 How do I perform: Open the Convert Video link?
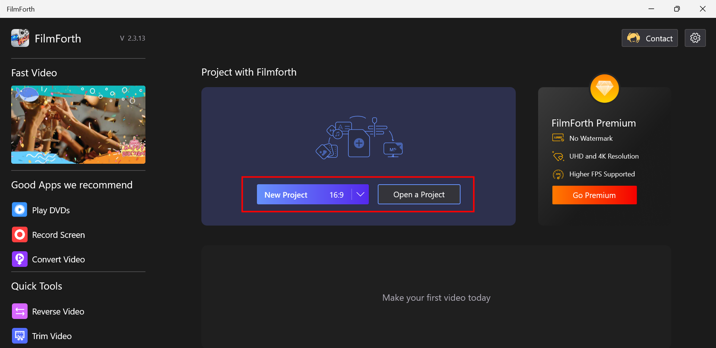click(x=59, y=259)
